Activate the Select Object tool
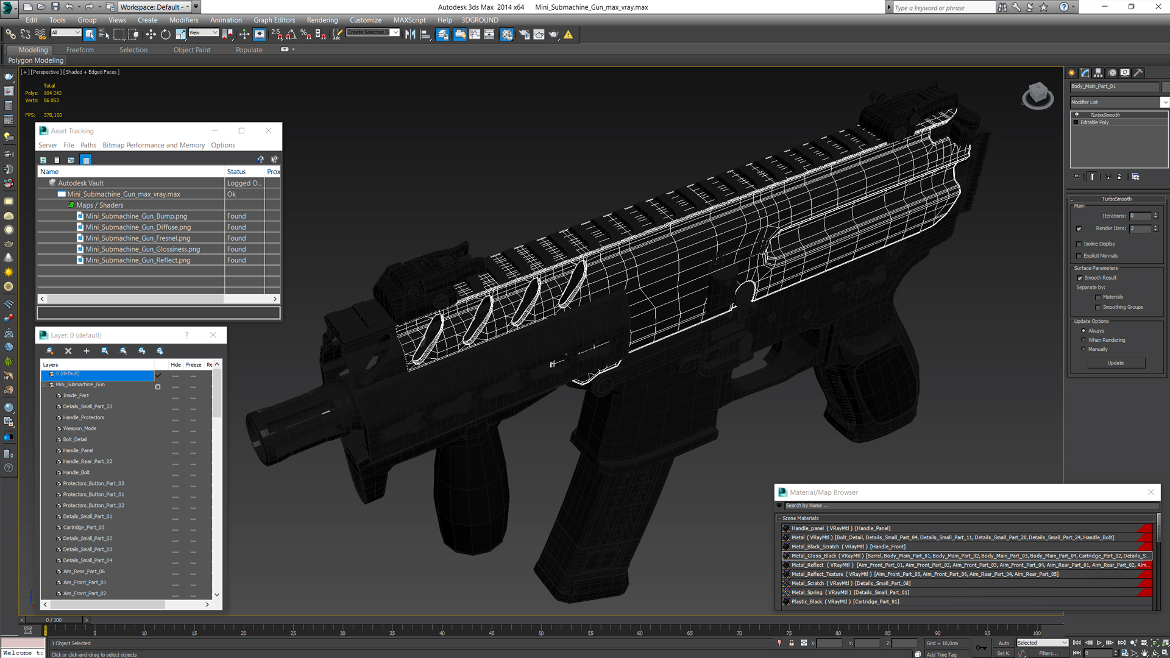 [x=90, y=35]
